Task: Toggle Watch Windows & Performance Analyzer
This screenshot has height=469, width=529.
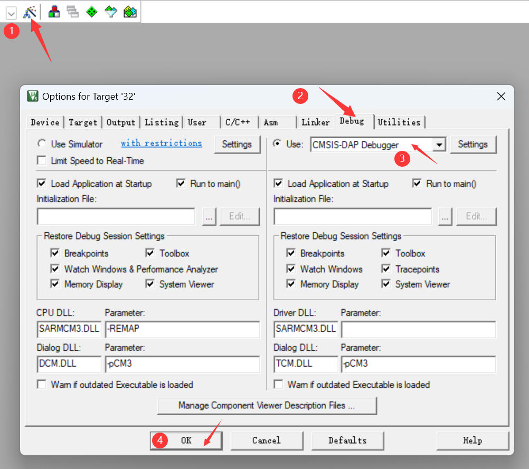Action: pos(55,269)
